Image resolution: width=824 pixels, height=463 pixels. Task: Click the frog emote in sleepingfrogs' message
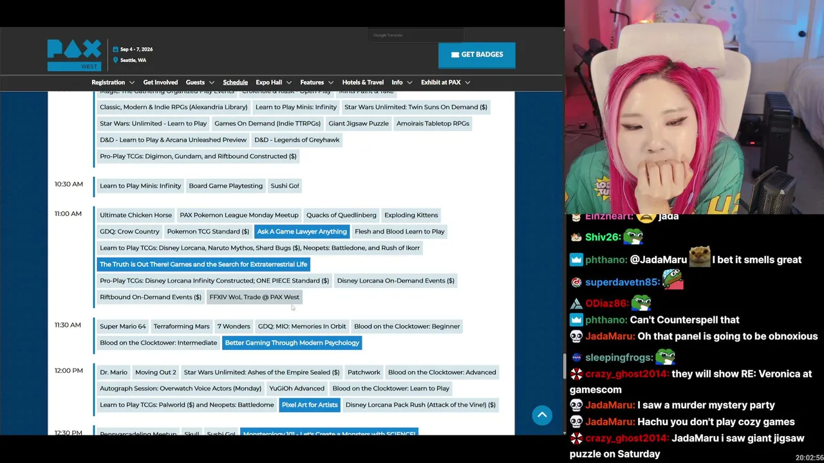click(666, 357)
